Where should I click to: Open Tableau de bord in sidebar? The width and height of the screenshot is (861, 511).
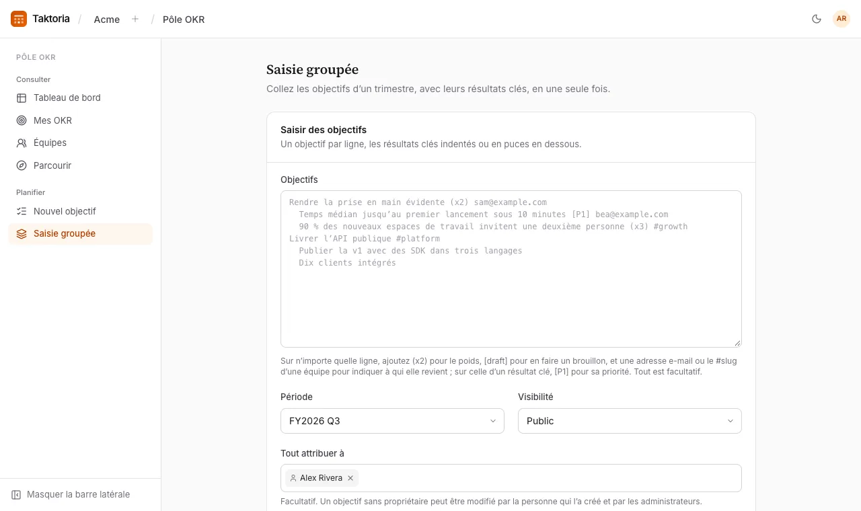pos(80,98)
